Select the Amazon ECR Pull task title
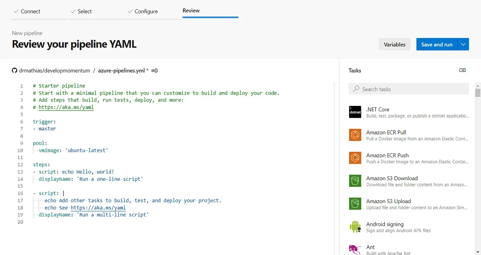Image resolution: width=481 pixels, height=255 pixels. 386,132
